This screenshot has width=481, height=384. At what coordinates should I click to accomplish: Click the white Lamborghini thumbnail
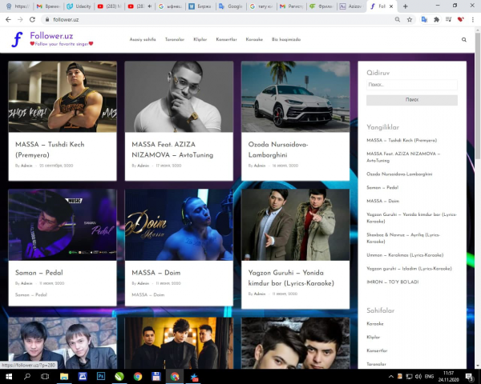click(295, 97)
